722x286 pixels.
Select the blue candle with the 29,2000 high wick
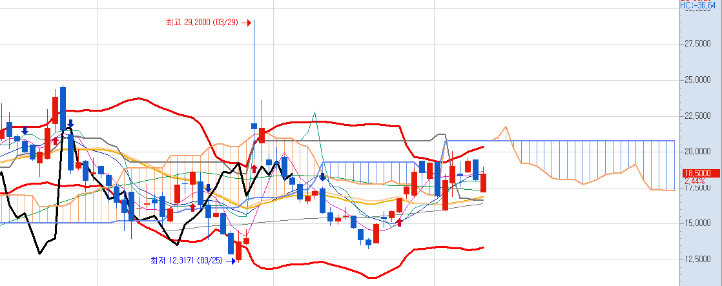point(254,126)
